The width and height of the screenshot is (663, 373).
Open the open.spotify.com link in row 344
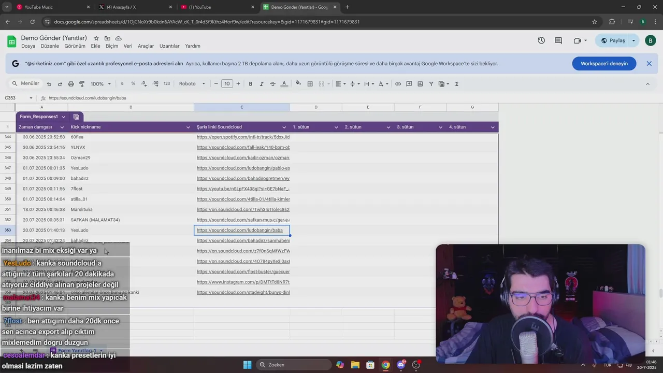[x=243, y=137]
